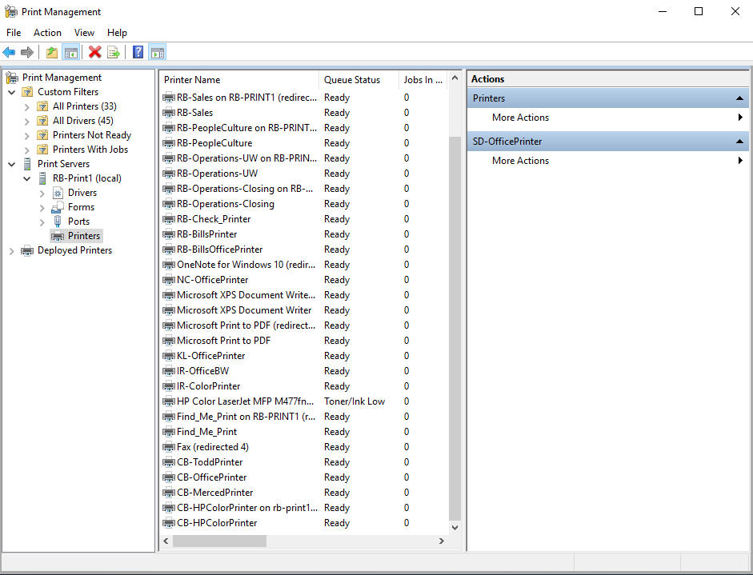This screenshot has height=575, width=753.
Task: Click the Export List toolbar icon
Action: [114, 52]
